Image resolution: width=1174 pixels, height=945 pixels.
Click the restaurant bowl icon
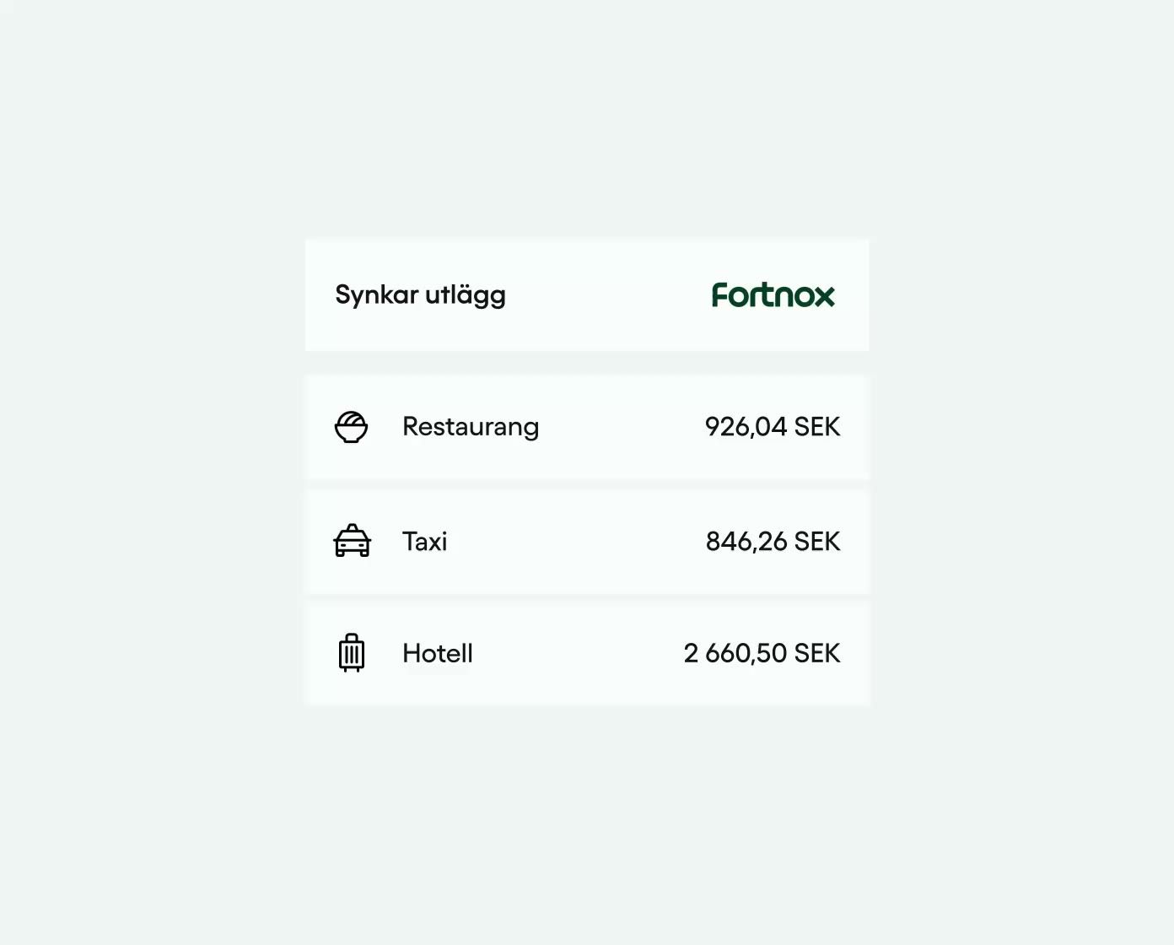point(351,427)
